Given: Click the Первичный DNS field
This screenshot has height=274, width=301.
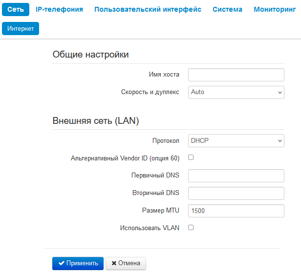Looking at the screenshot, I should pyautogui.click(x=236, y=176).
